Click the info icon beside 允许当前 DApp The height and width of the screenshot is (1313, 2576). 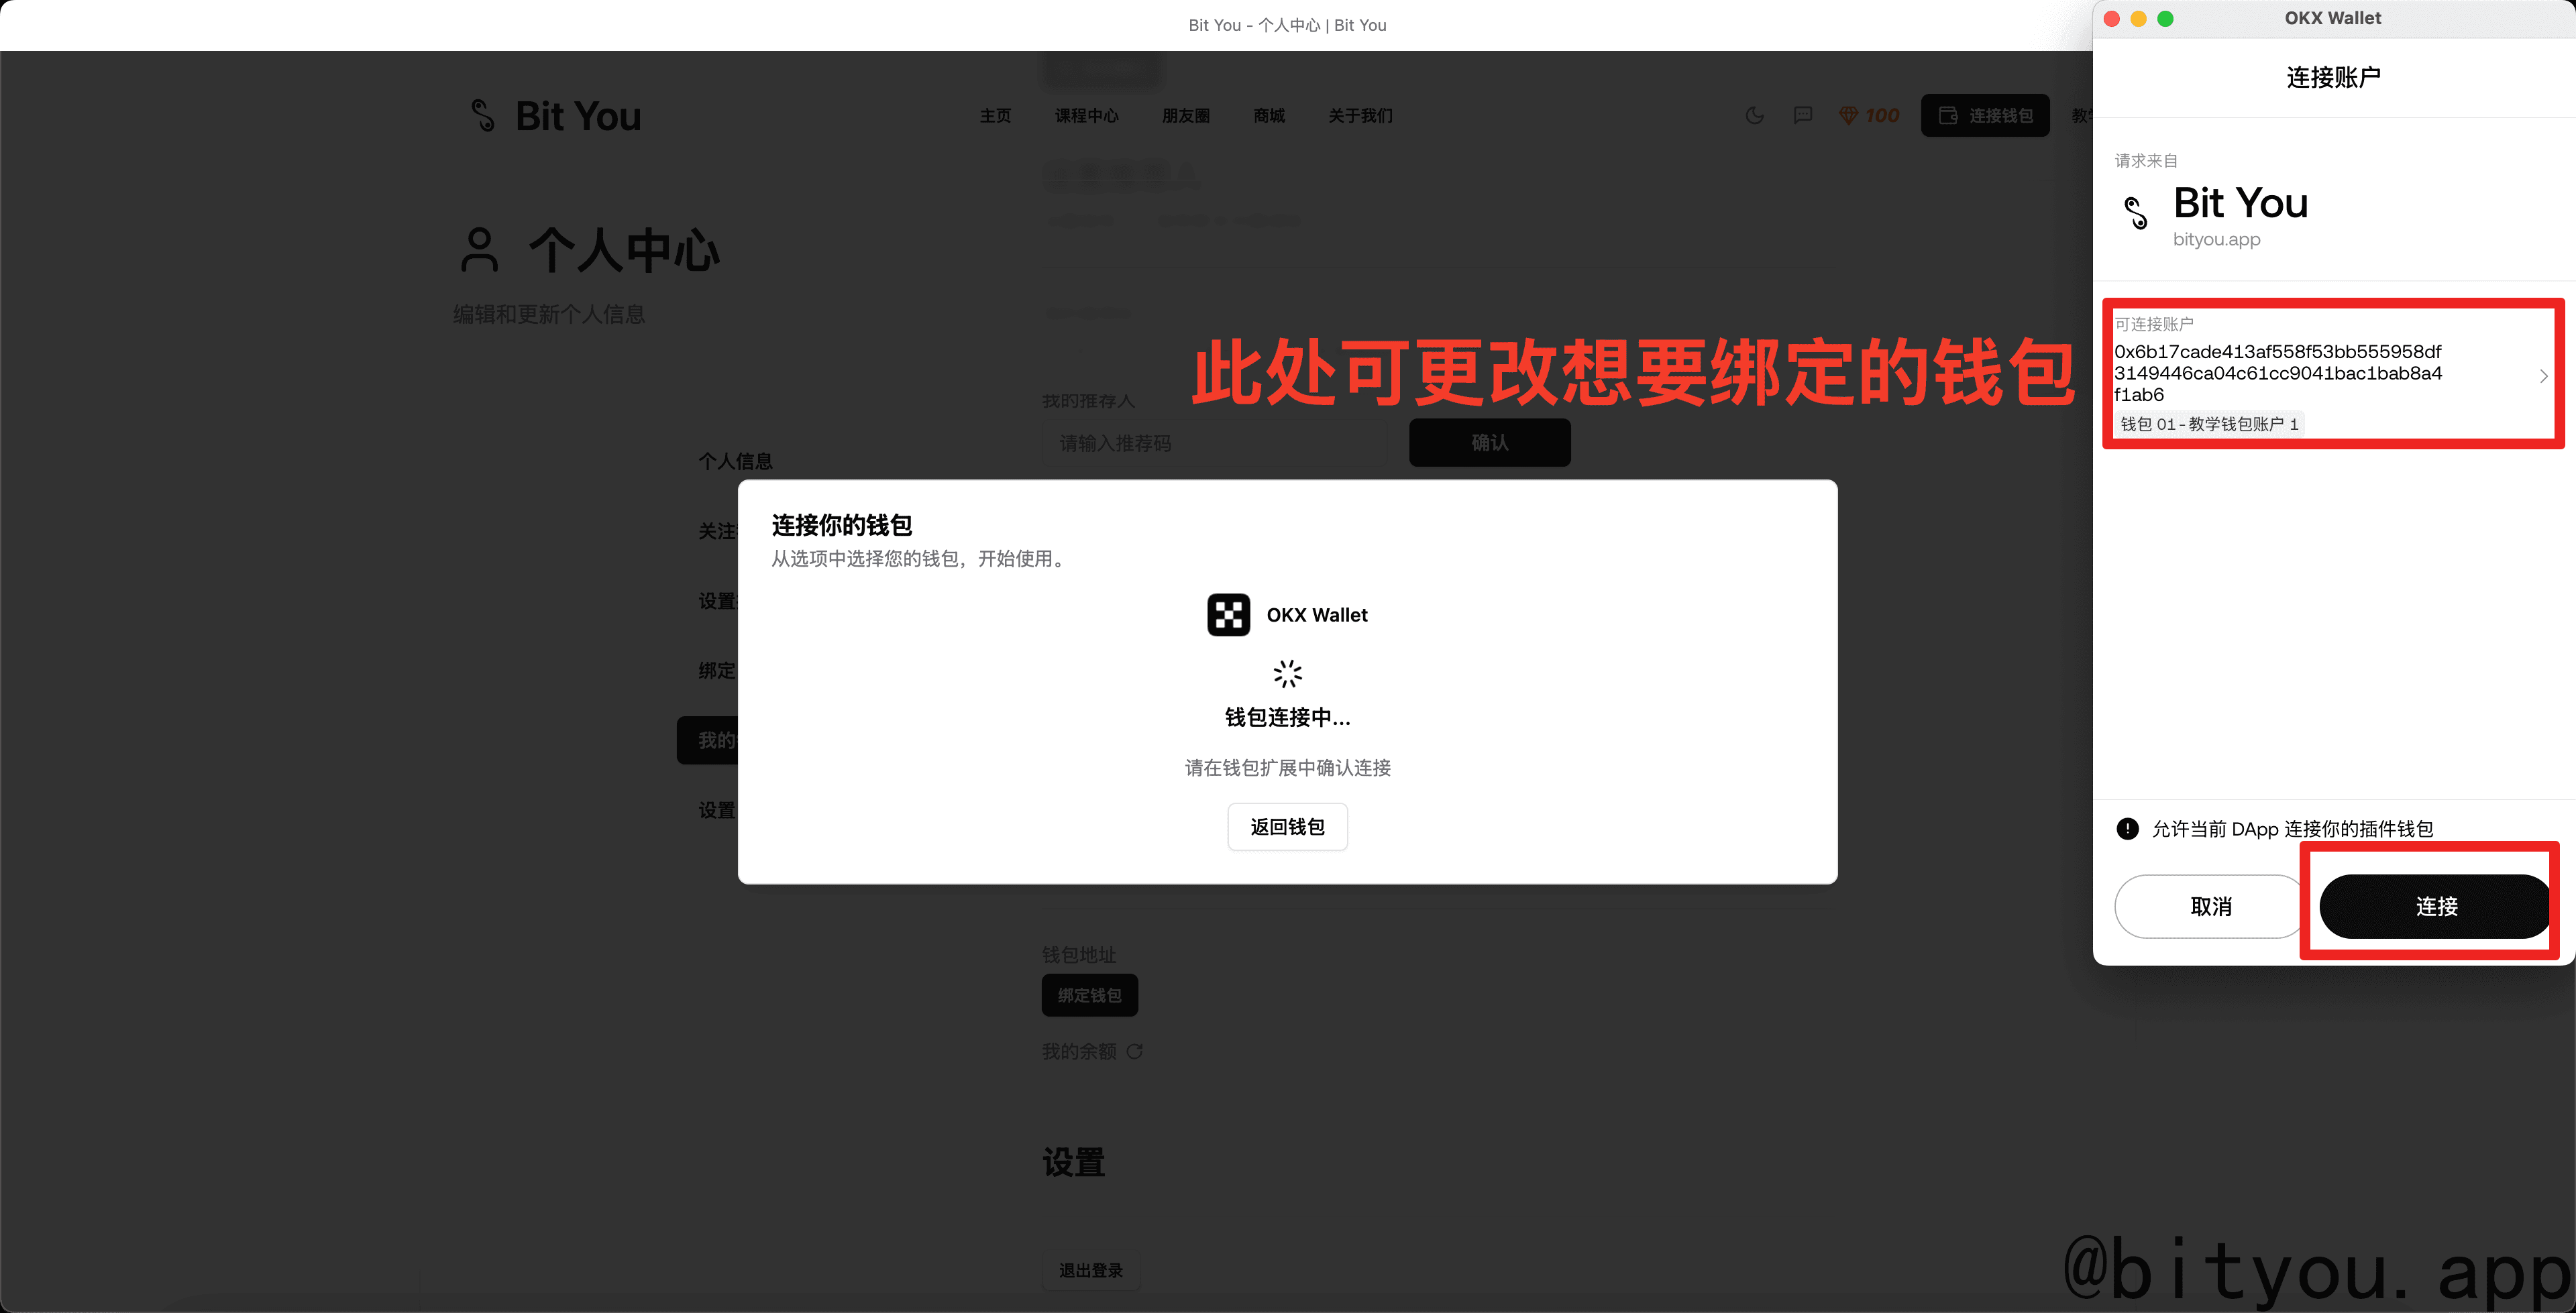2128,828
